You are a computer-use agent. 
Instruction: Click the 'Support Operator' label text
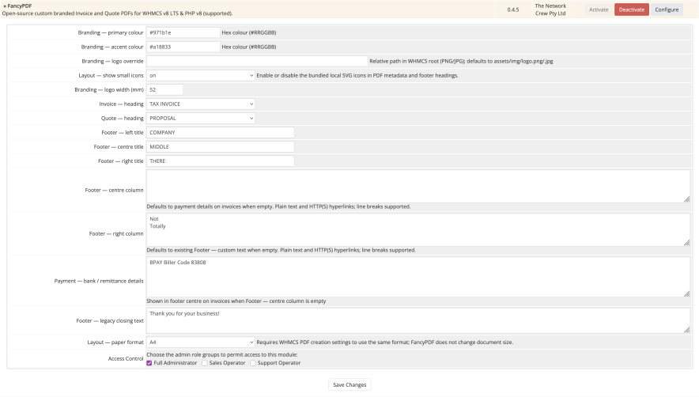(x=279, y=363)
